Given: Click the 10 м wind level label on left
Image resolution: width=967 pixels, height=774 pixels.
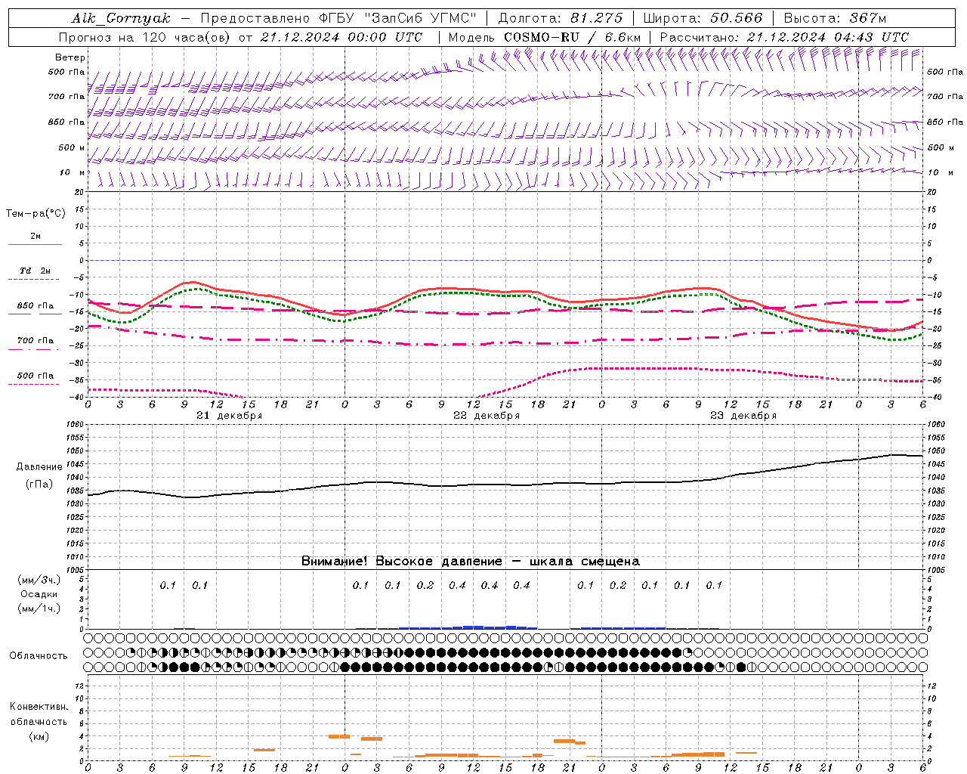Looking at the screenshot, I should pos(72,172).
